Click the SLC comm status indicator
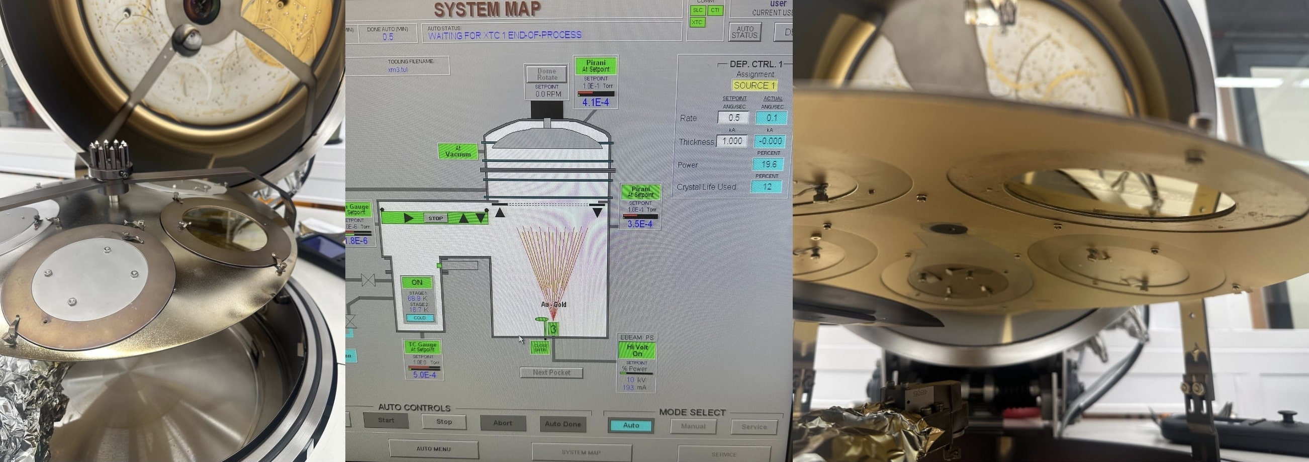 [697, 10]
